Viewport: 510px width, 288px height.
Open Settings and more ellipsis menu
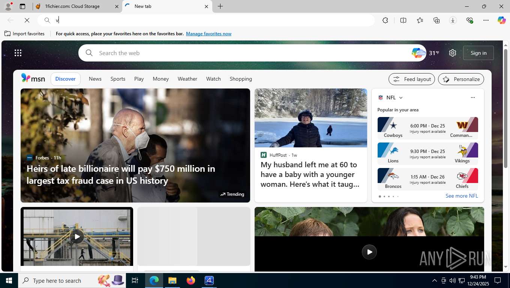(486, 20)
